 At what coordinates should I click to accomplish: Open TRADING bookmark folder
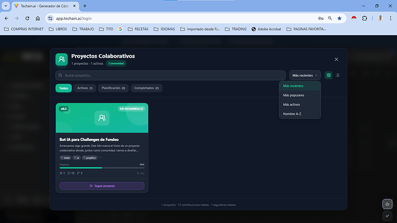click(x=236, y=29)
